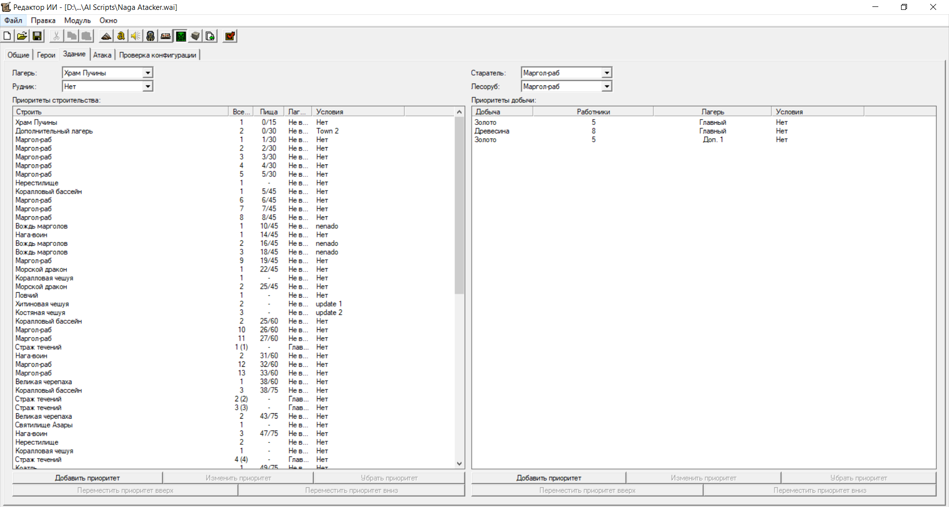This screenshot has width=949, height=507.
Task: Open the Object Editor helmet icon
Action: click(x=151, y=36)
